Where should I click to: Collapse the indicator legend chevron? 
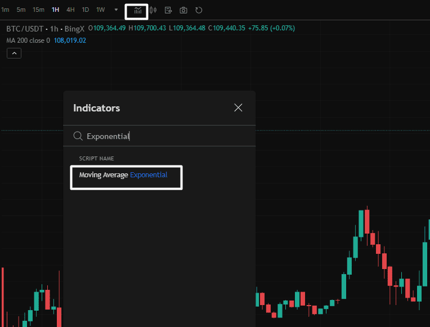pos(14,53)
